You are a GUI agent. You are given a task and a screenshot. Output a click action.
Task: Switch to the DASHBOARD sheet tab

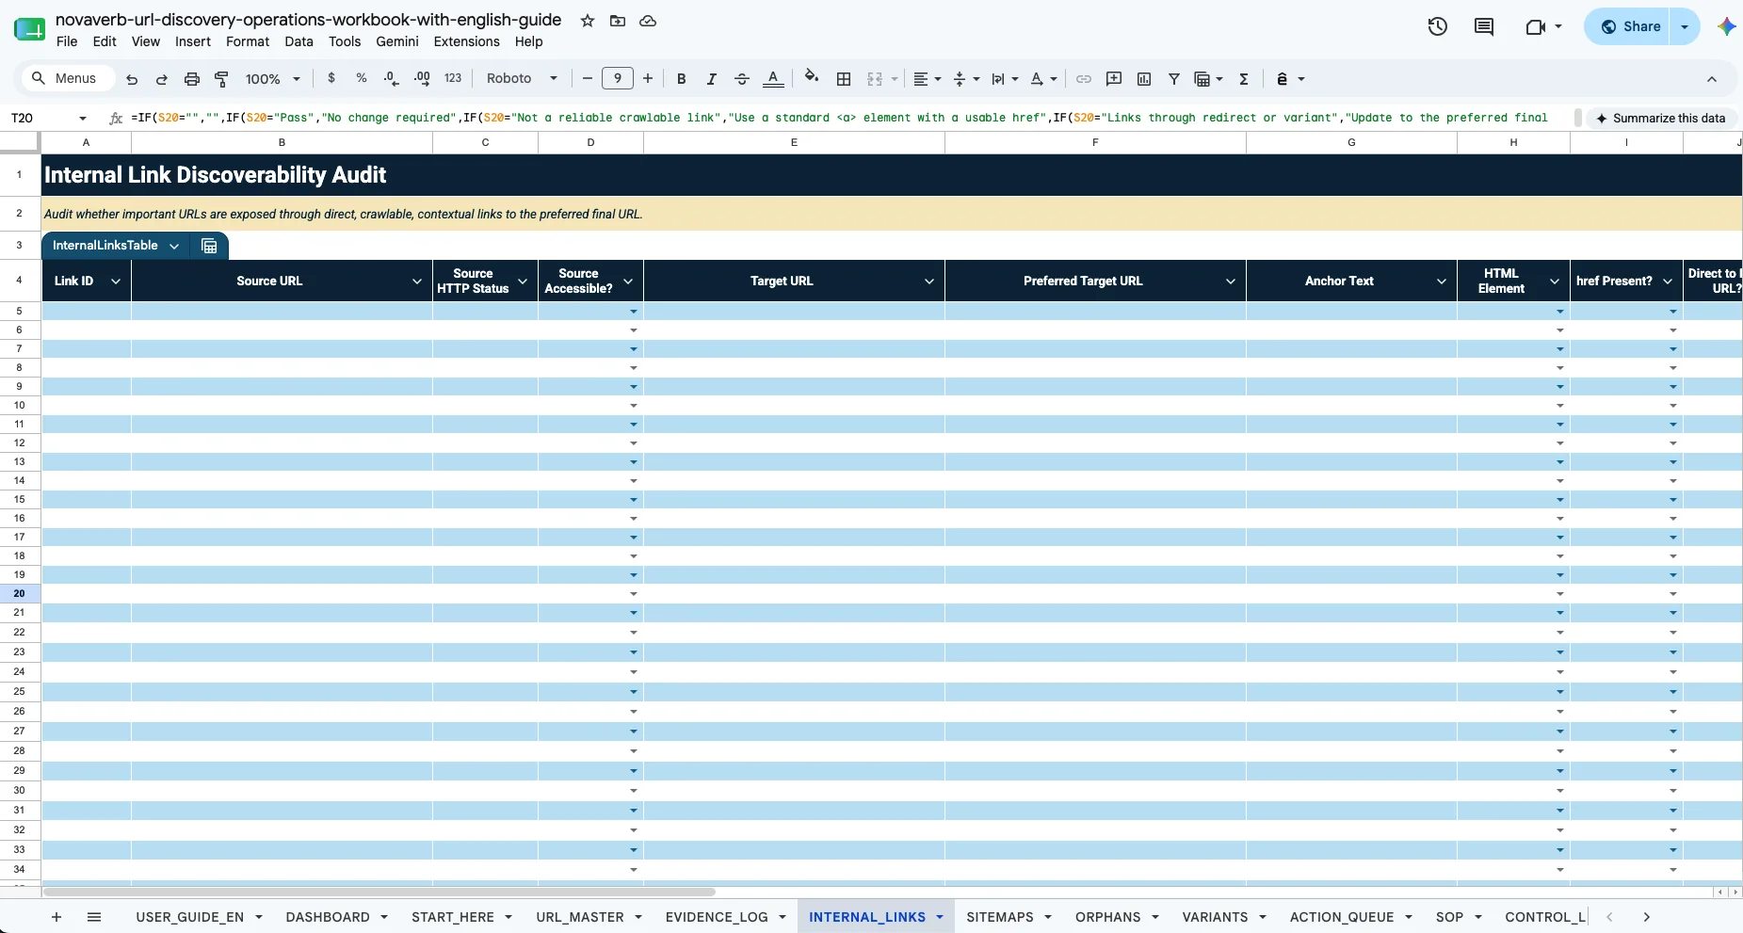coord(328,917)
